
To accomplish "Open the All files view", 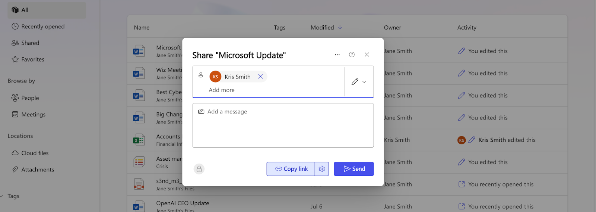I will 47,10.
